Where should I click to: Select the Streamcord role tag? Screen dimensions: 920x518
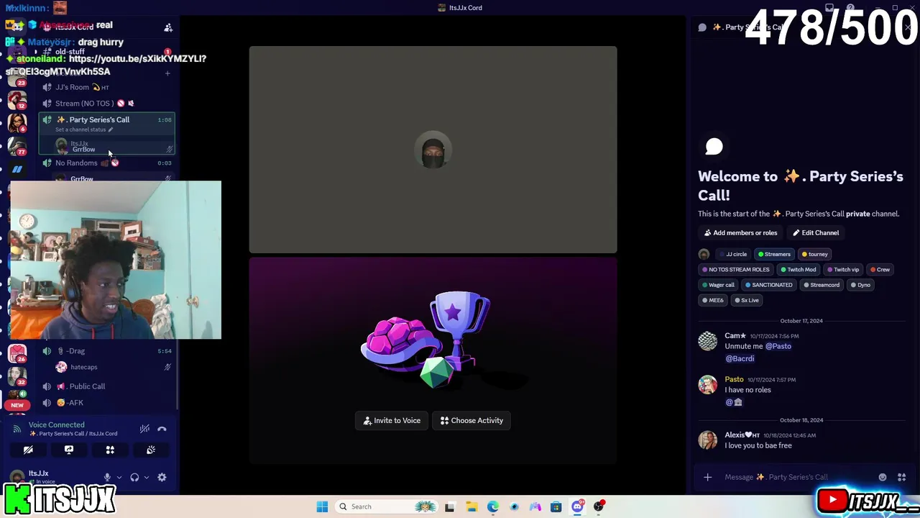click(821, 285)
